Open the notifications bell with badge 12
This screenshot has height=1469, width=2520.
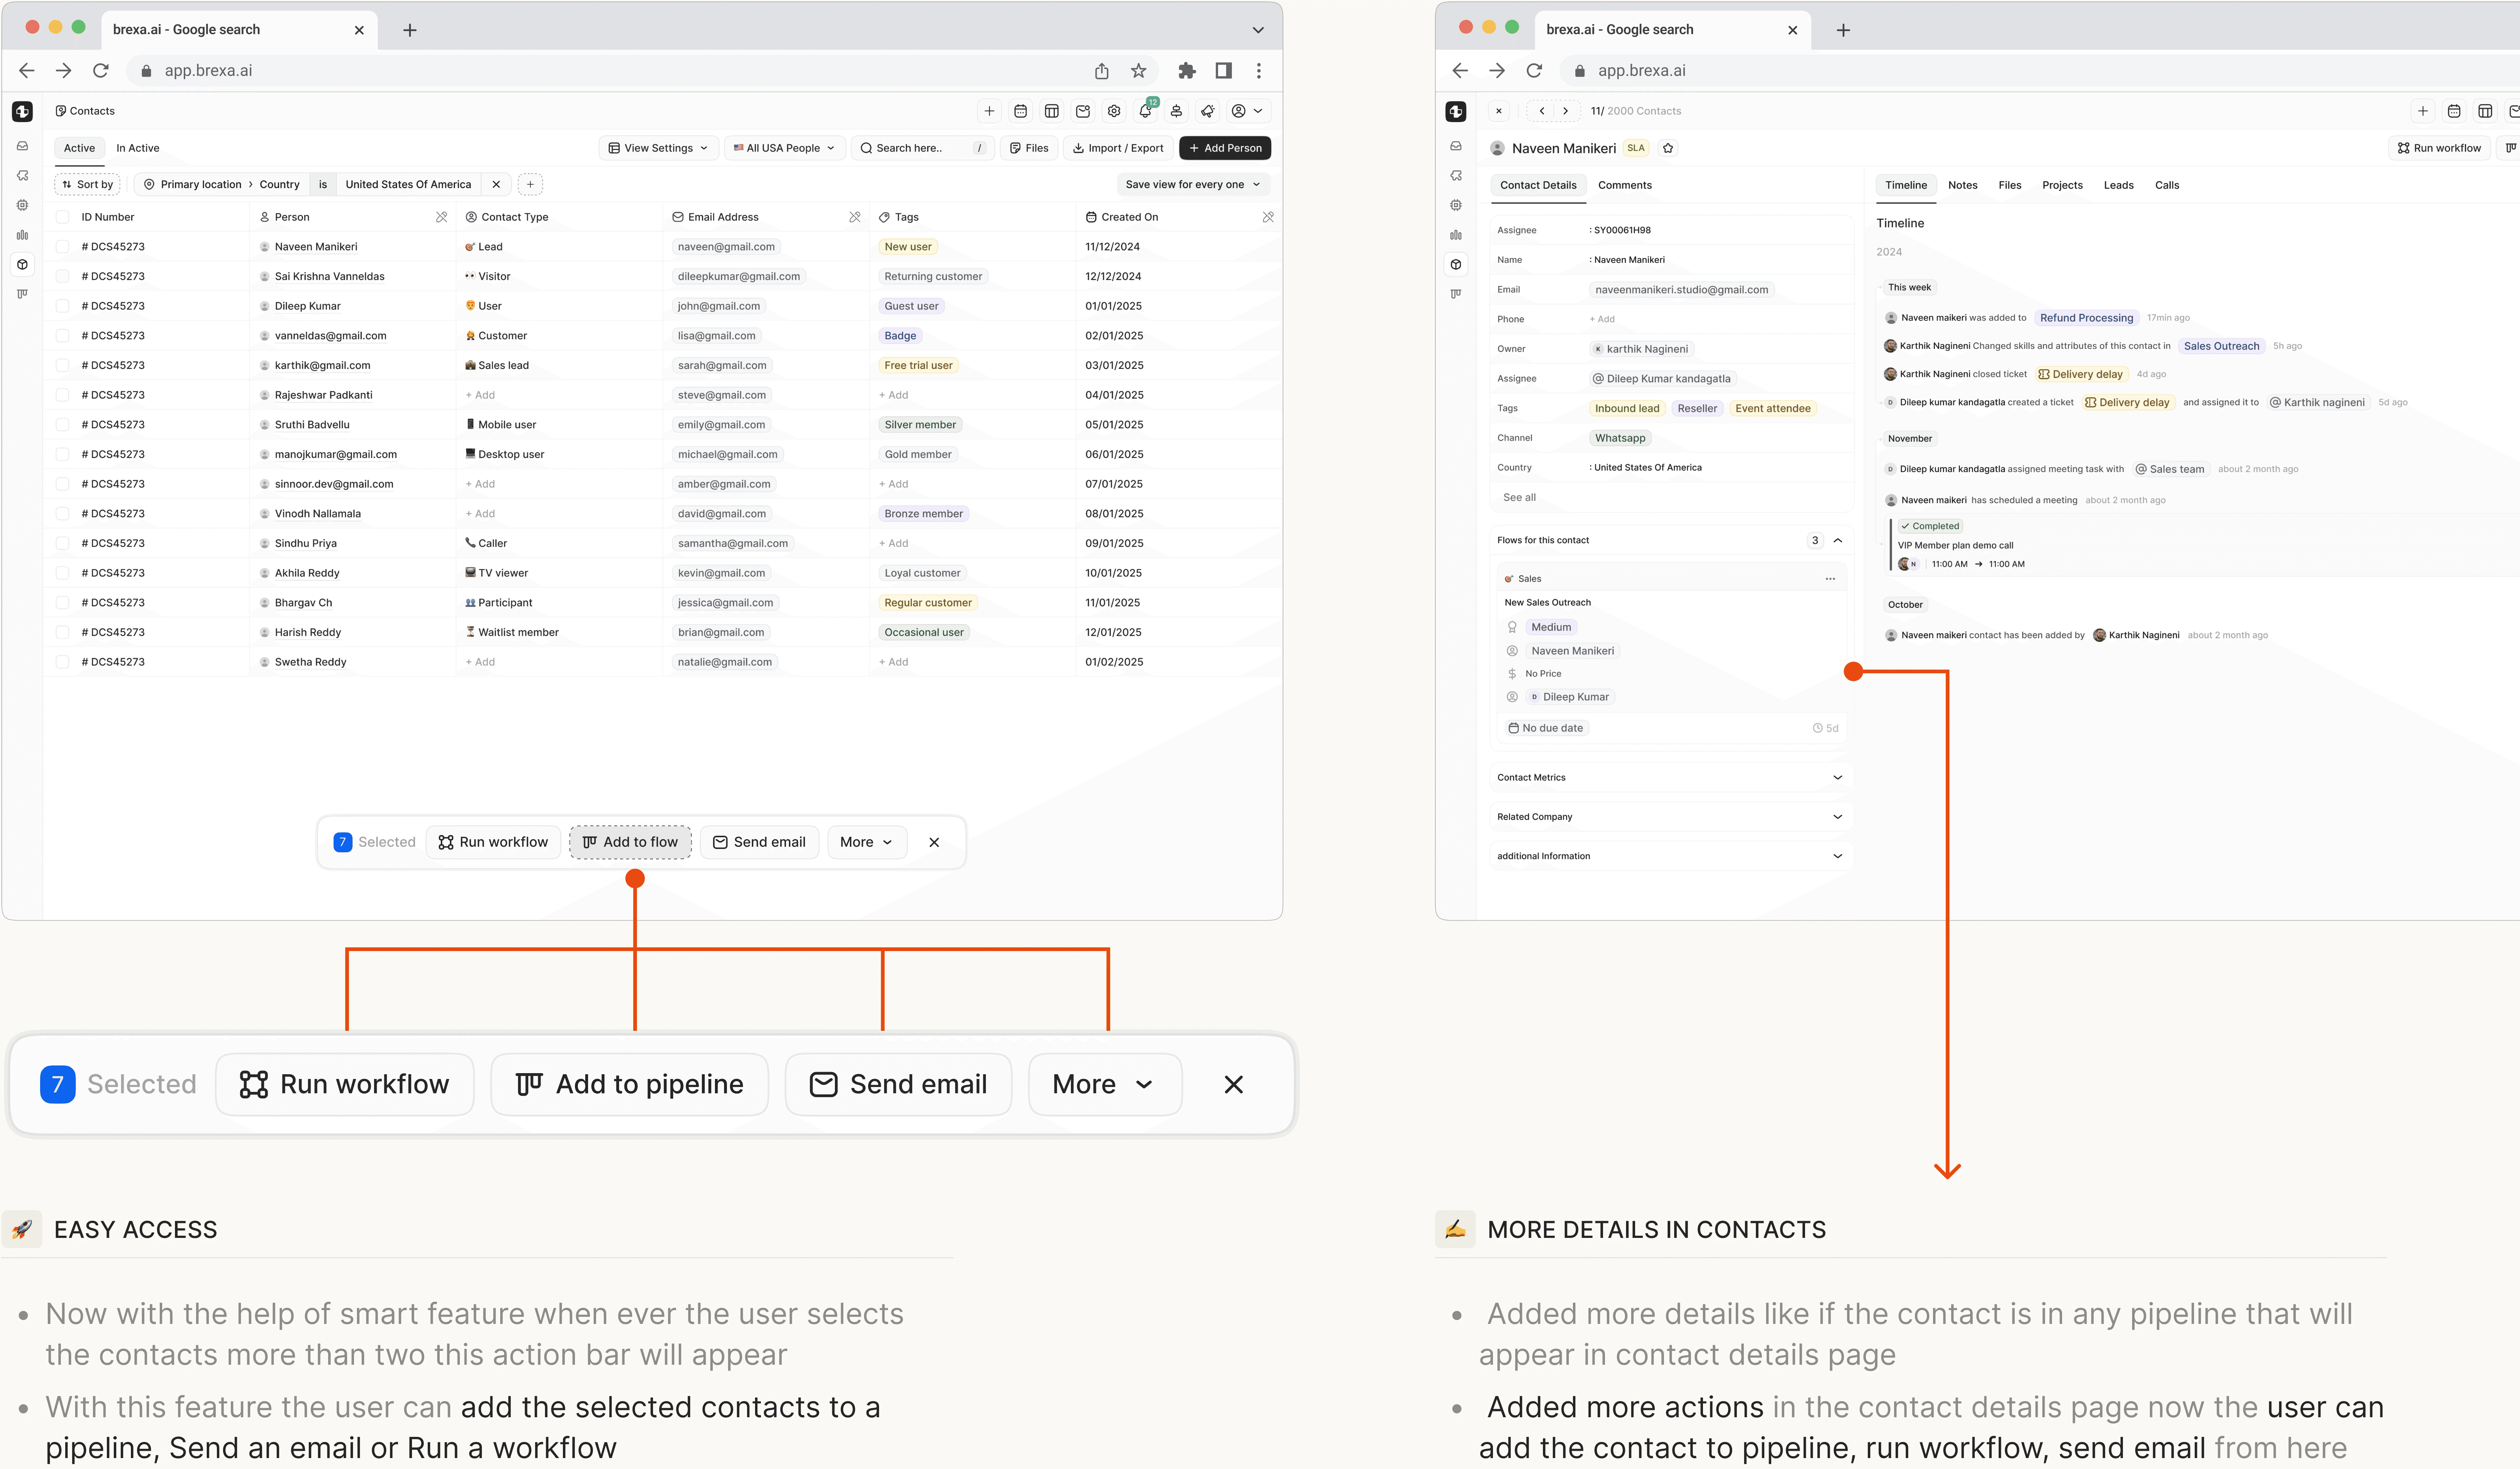tap(1145, 111)
